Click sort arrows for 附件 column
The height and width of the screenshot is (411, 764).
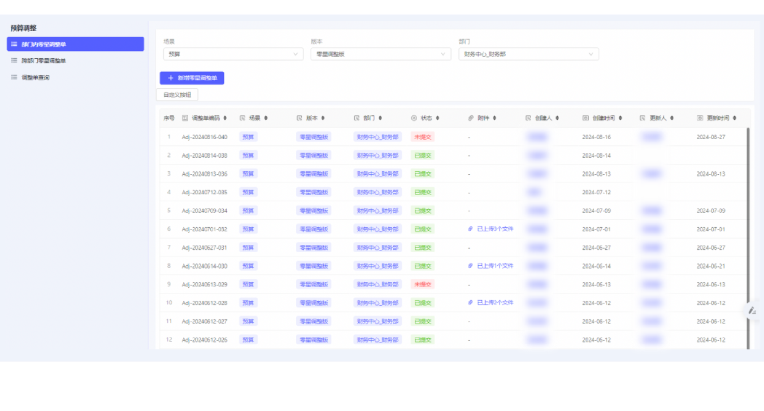[x=494, y=118]
